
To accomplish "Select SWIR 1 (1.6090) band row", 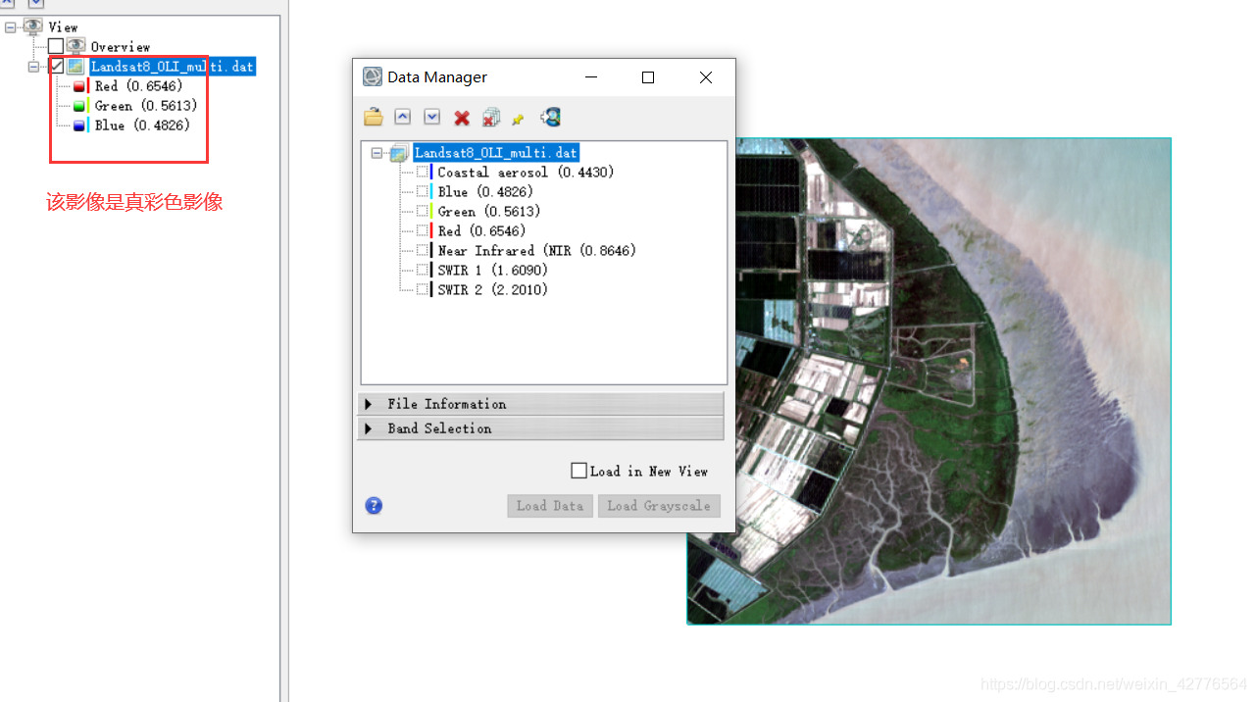I will [x=493, y=270].
